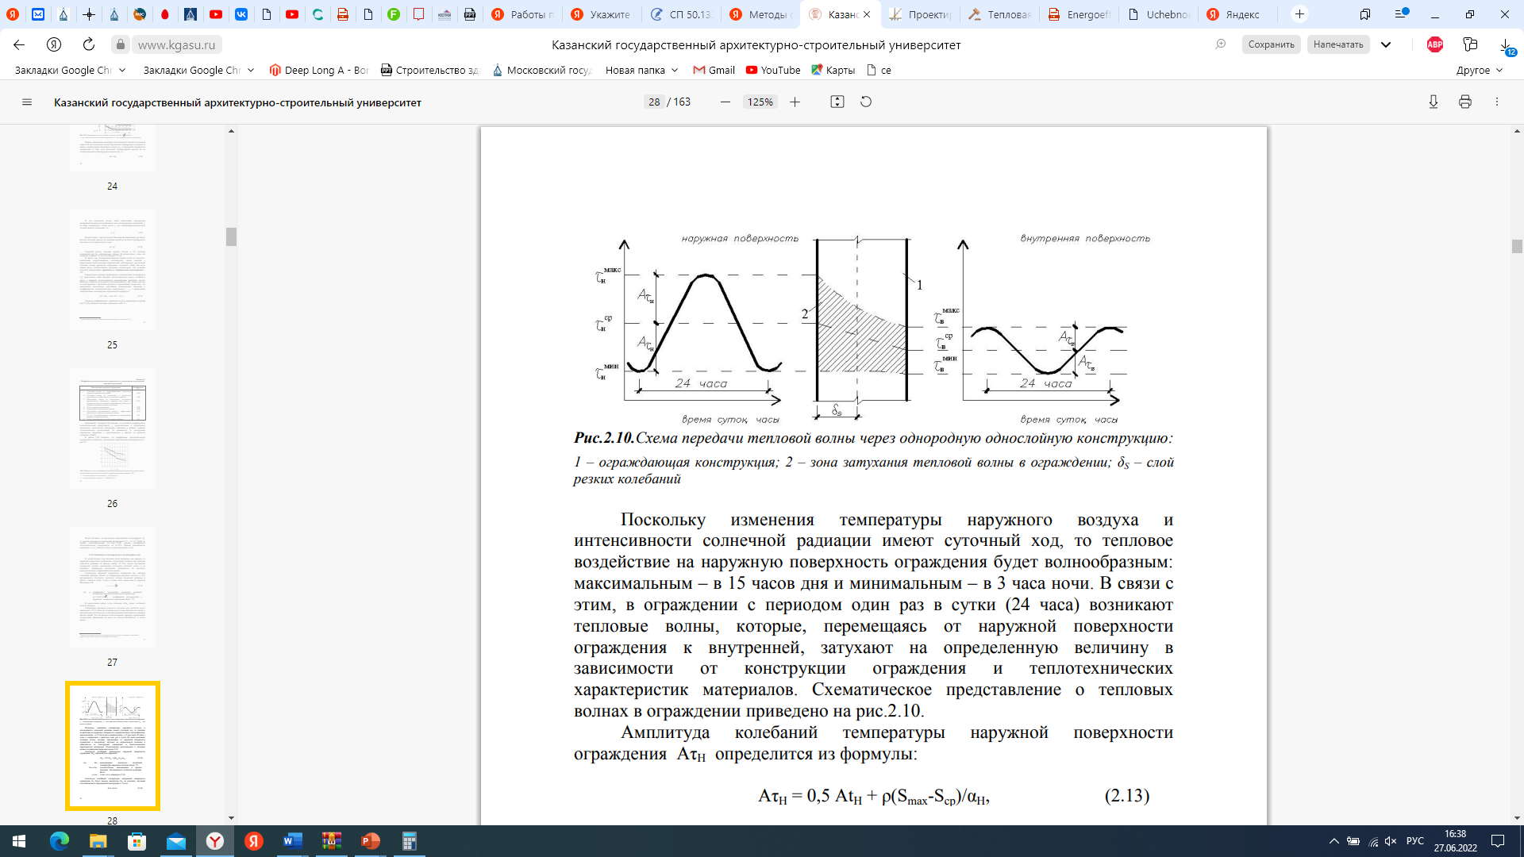The height and width of the screenshot is (857, 1524).
Task: Open the pinned green F tab
Action: tap(394, 14)
